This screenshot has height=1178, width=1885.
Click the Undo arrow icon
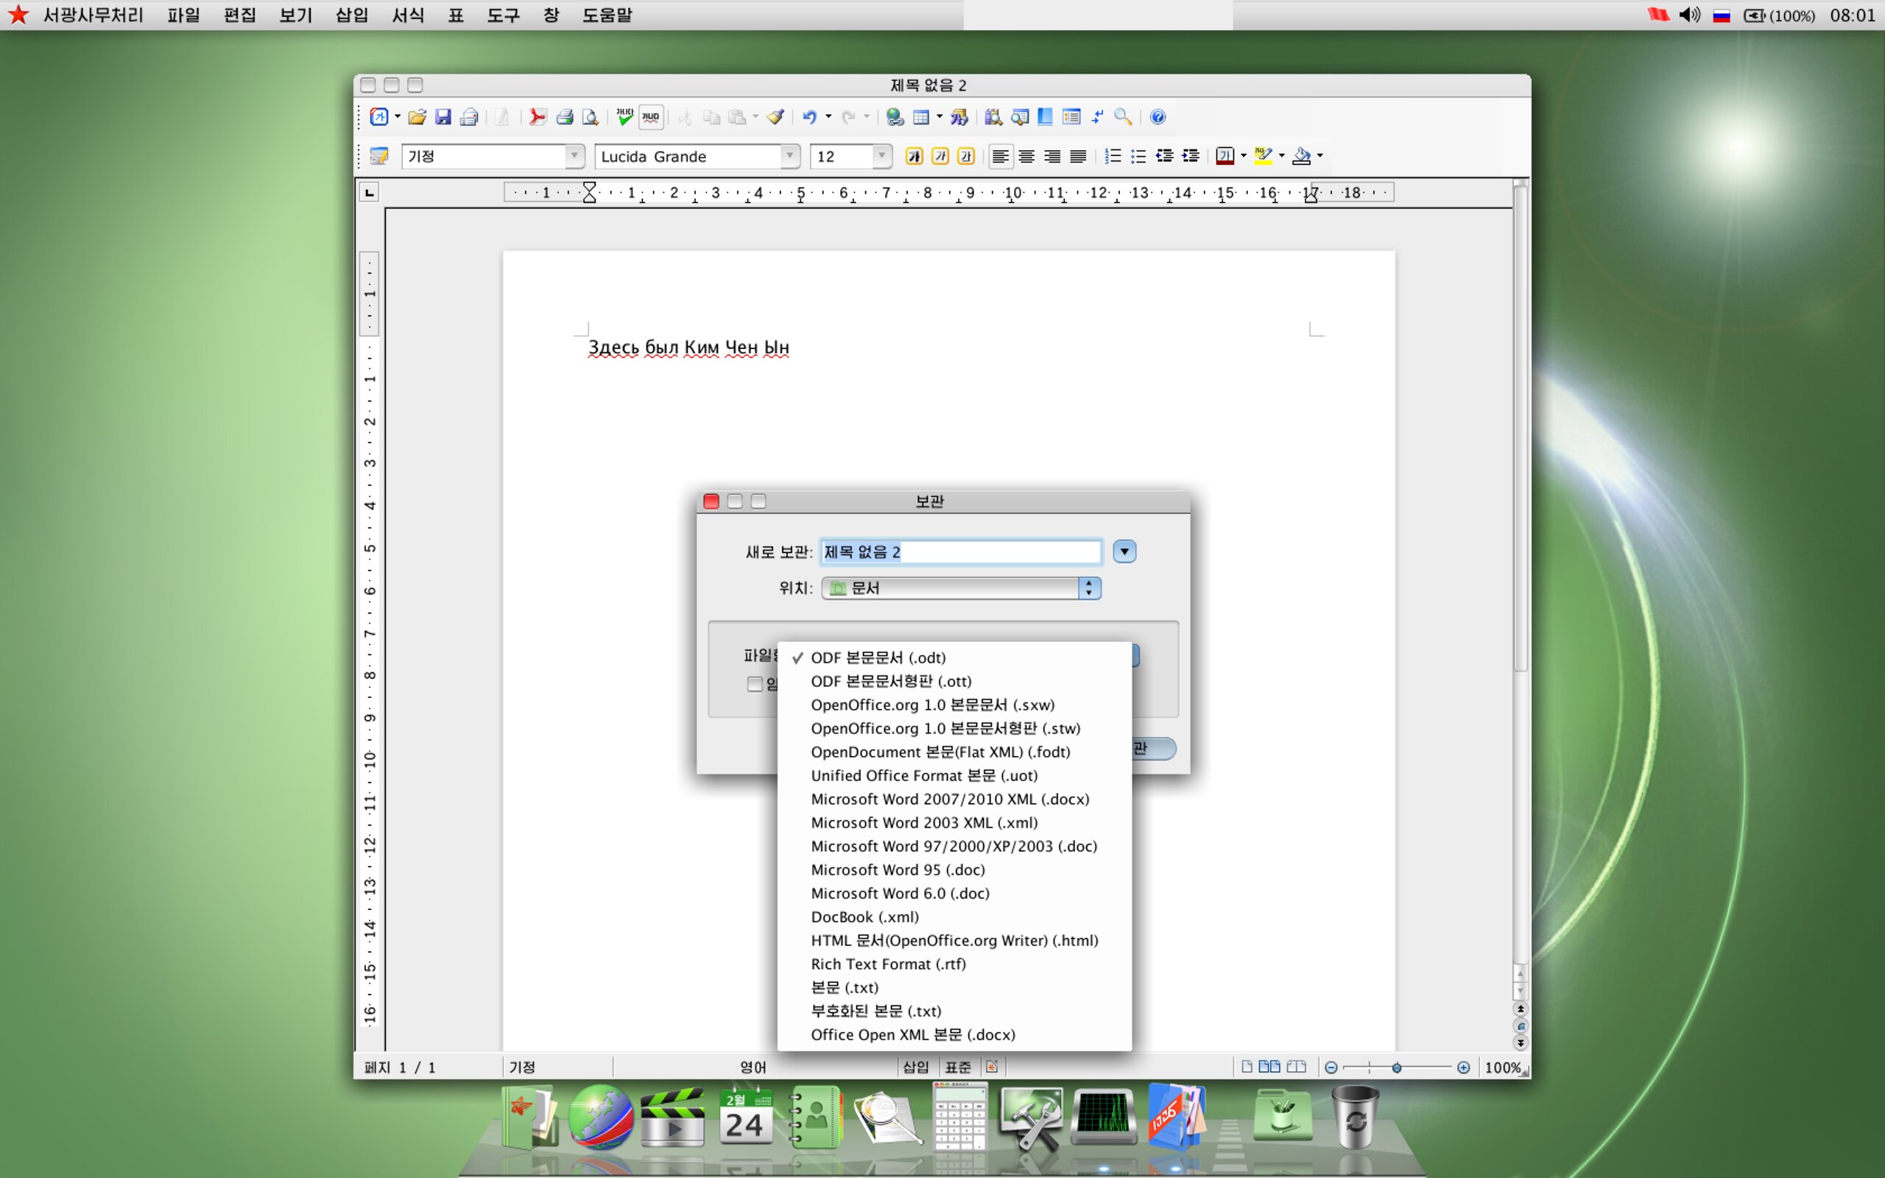click(810, 117)
